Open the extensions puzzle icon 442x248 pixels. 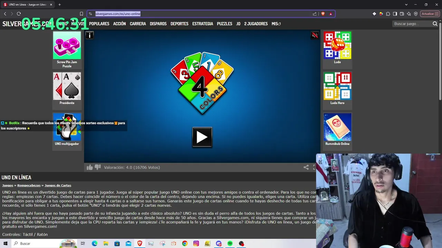pyautogui.click(x=388, y=14)
